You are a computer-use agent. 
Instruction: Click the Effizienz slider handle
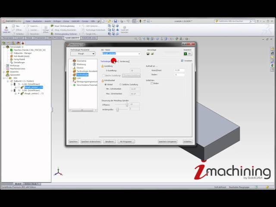127,104
